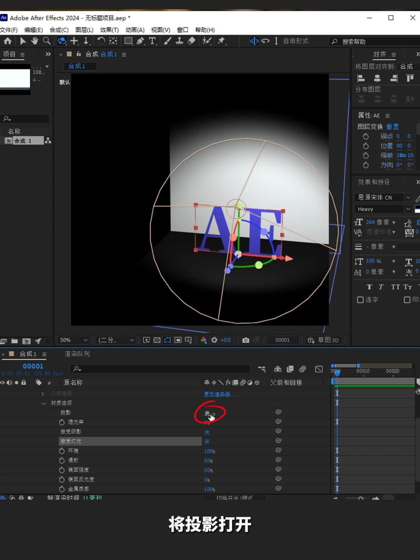Select the Rectangle shape tool
The height and width of the screenshot is (560, 420).
128,41
